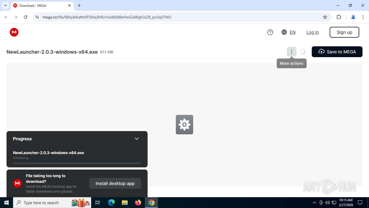Click the Save to MEGA button
The image size is (369, 208).
(x=337, y=52)
